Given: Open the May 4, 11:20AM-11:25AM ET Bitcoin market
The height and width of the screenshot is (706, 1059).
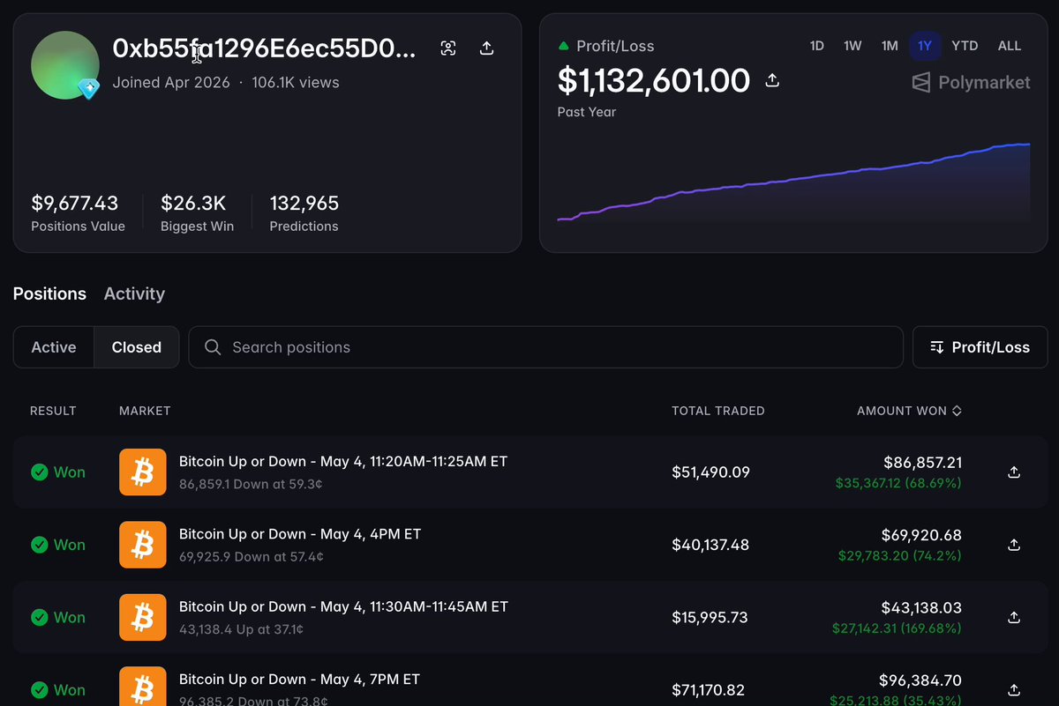Looking at the screenshot, I should click(343, 461).
